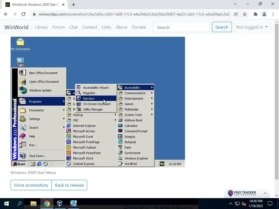279x209 pixels.
Task: Click the blue Search button
Action: pyautogui.click(x=222, y=27)
